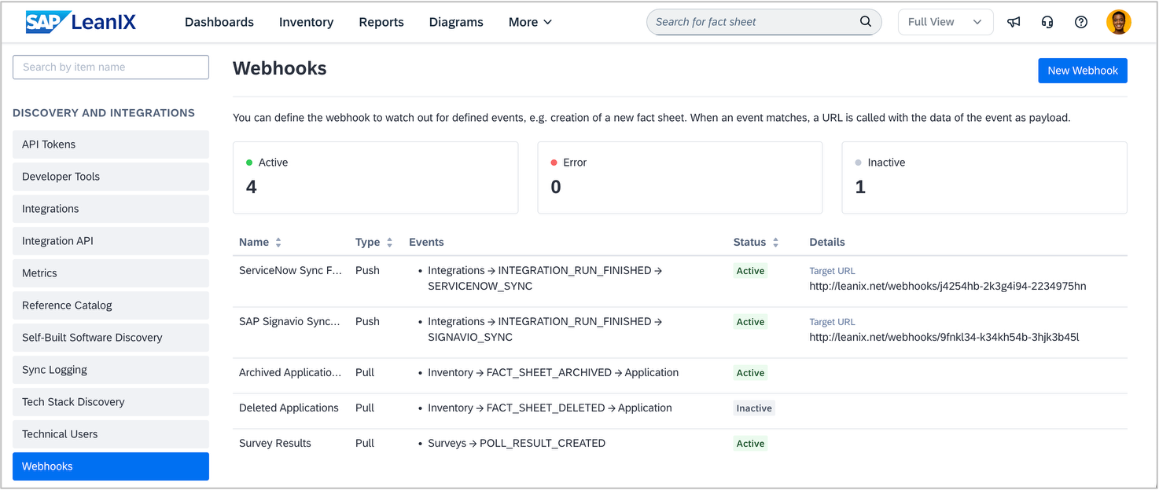Select Webhooks sidebar item

pyautogui.click(x=111, y=466)
